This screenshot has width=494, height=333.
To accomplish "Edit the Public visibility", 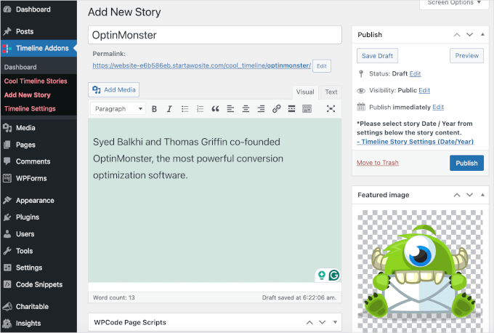I will point(424,90).
